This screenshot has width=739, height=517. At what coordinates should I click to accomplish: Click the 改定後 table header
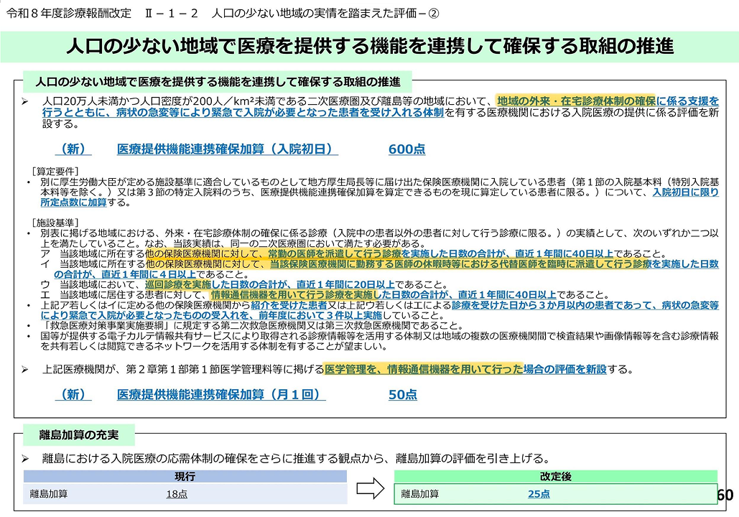556,477
